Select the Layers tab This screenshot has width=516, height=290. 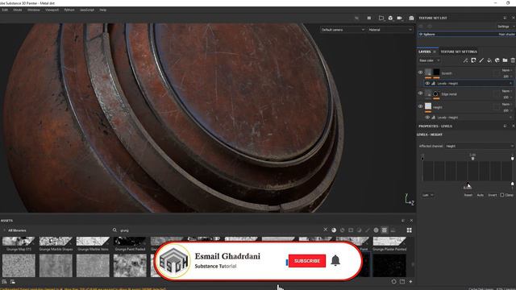[425, 52]
